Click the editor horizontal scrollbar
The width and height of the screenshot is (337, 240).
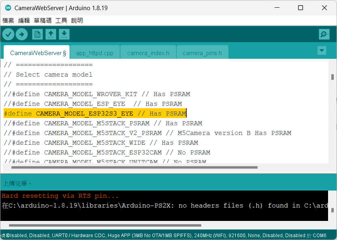134,167
